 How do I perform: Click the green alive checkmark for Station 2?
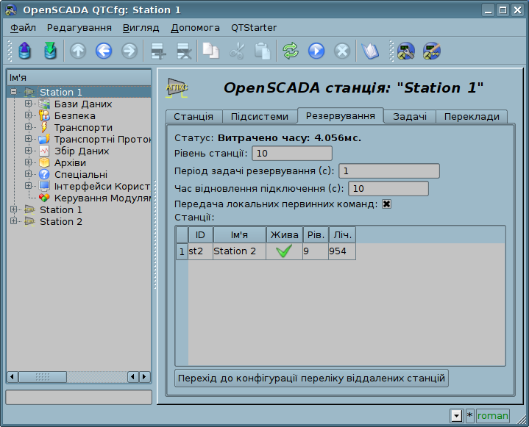[284, 251]
